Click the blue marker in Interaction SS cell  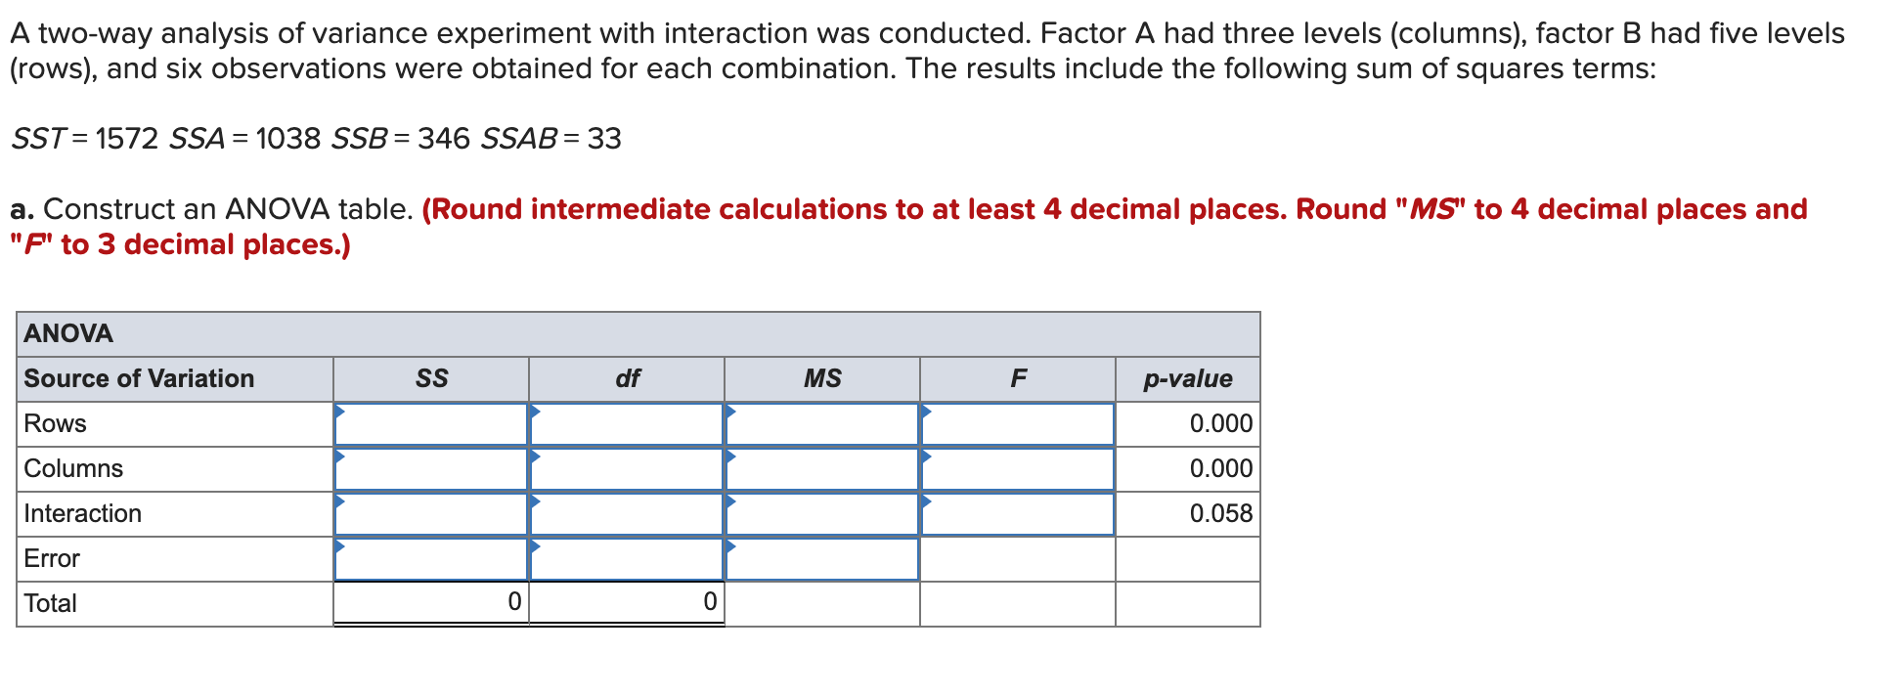point(341,502)
